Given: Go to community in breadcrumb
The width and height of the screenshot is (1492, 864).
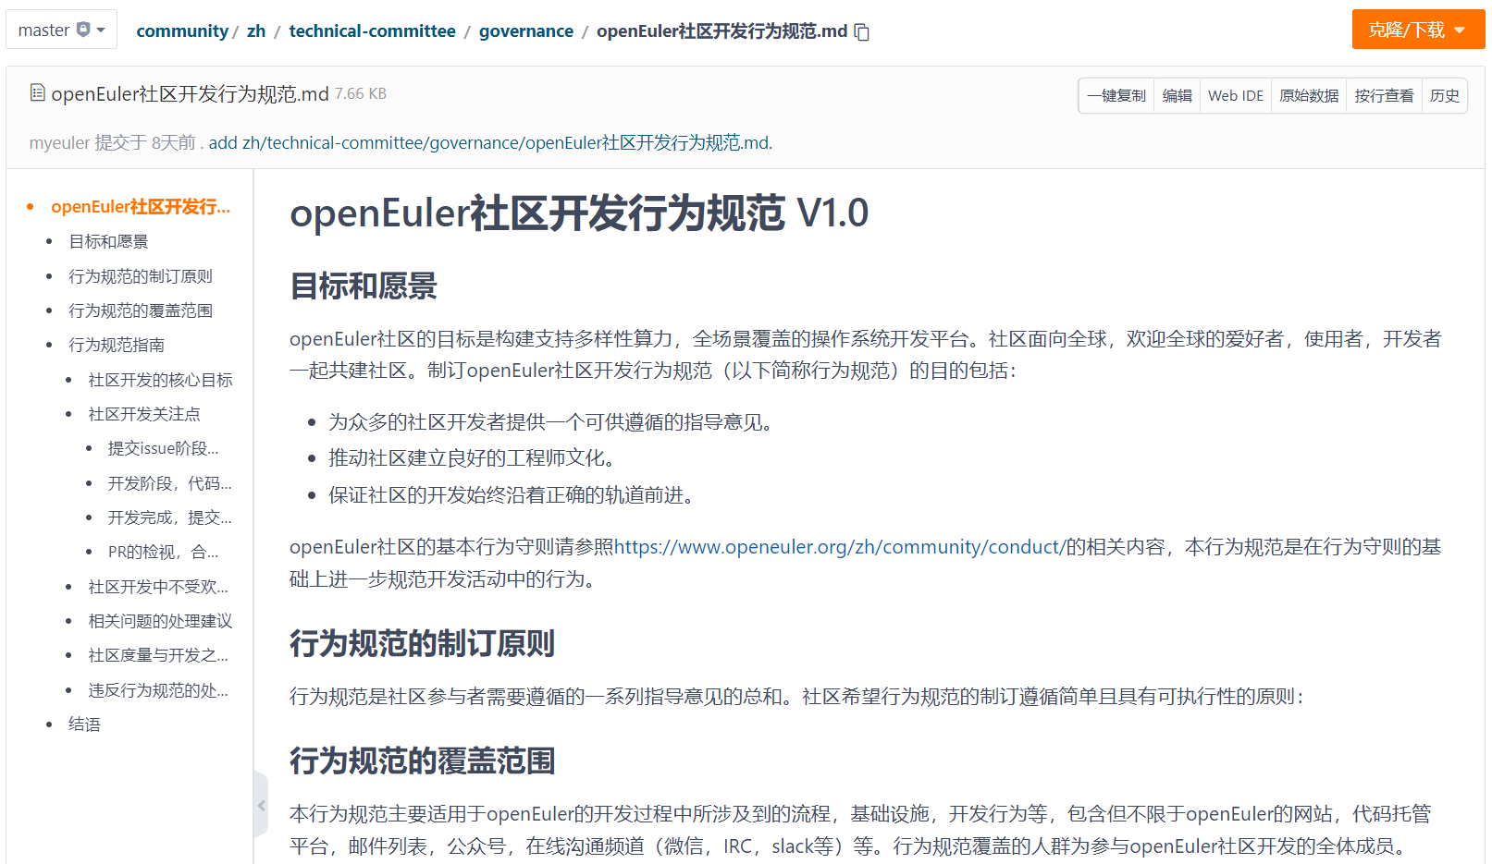Looking at the screenshot, I should pyautogui.click(x=182, y=31).
